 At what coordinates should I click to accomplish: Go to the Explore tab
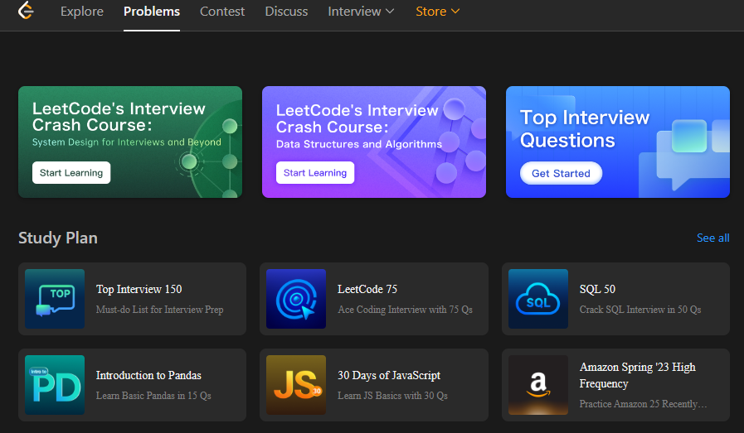pyautogui.click(x=82, y=12)
